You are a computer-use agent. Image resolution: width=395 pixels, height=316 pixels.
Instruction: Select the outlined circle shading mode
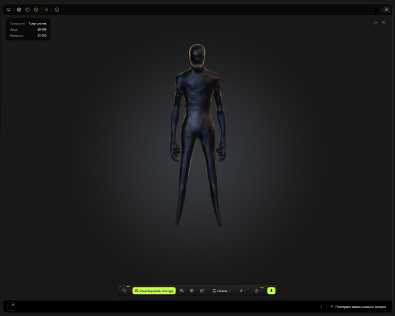pos(28,10)
